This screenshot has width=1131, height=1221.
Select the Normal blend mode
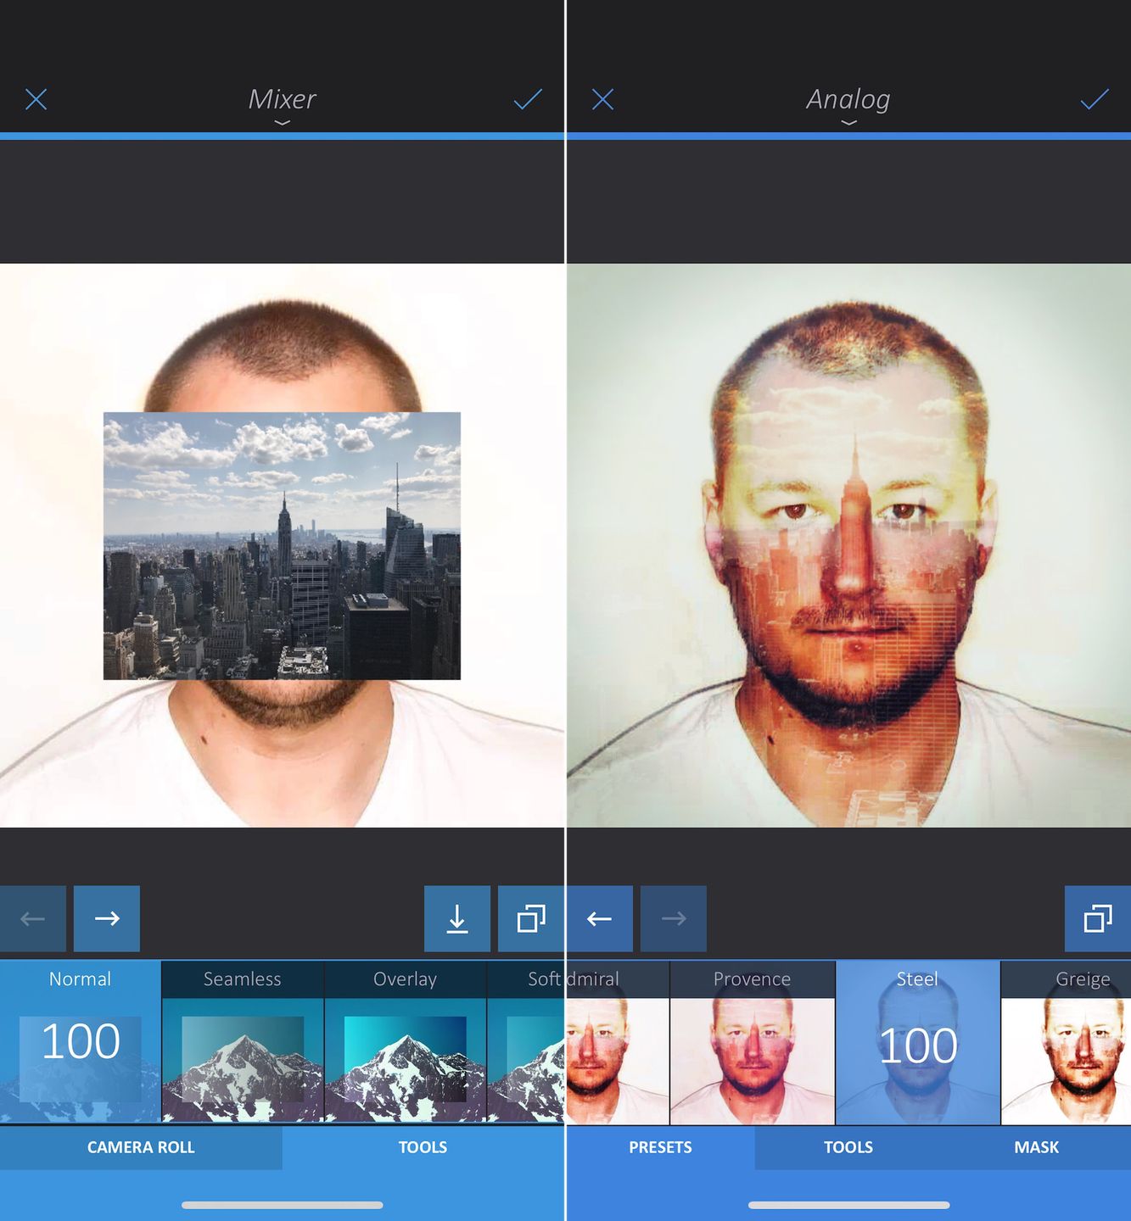pos(80,1042)
